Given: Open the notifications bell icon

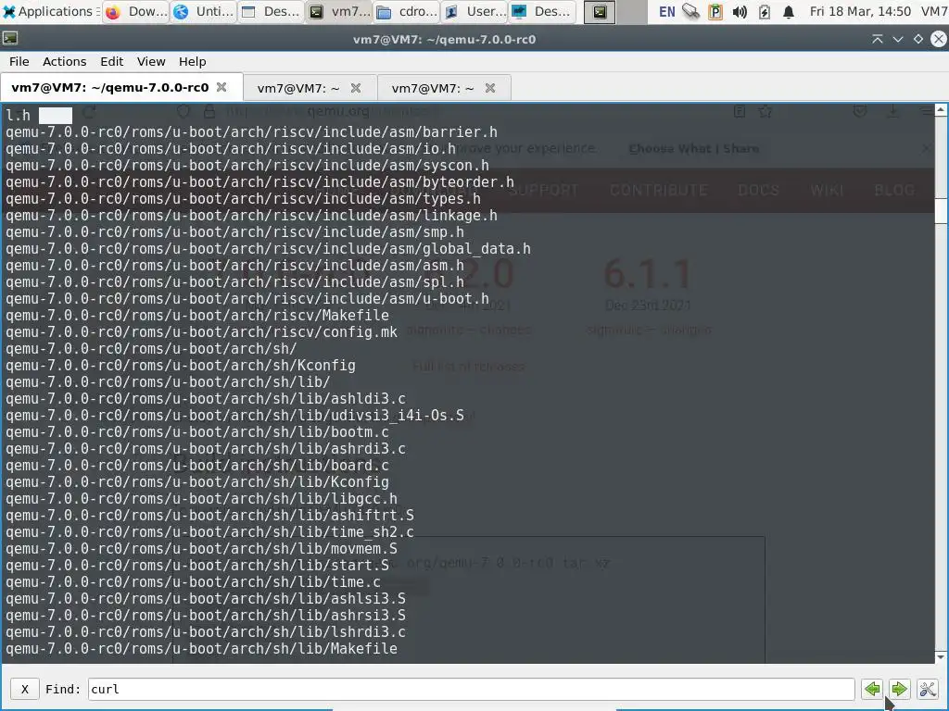Looking at the screenshot, I should point(788,11).
